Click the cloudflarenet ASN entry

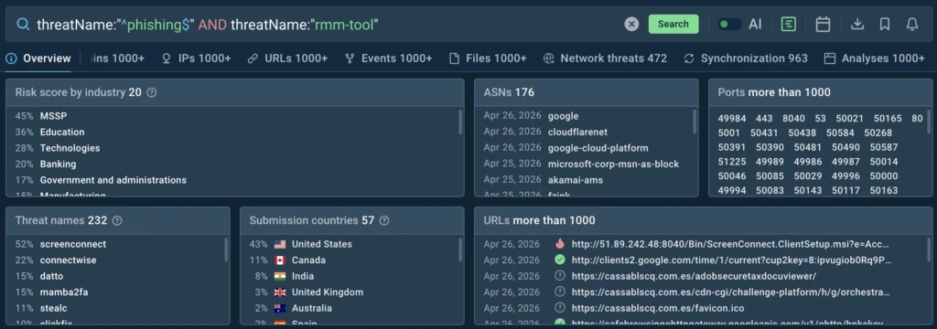[577, 132]
